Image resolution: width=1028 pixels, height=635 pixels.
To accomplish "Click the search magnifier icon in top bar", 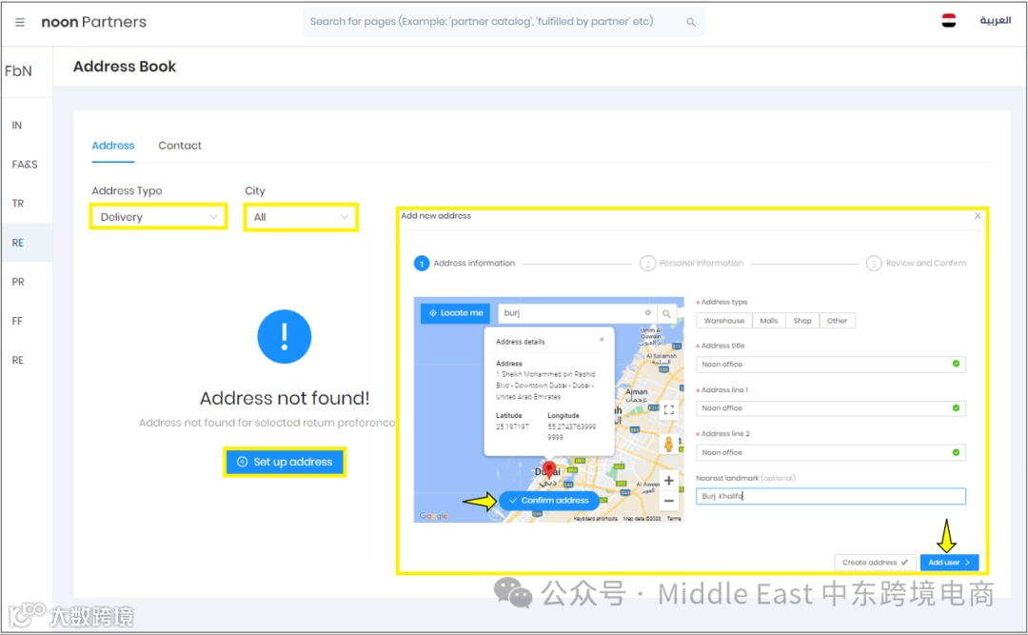I will pyautogui.click(x=690, y=22).
